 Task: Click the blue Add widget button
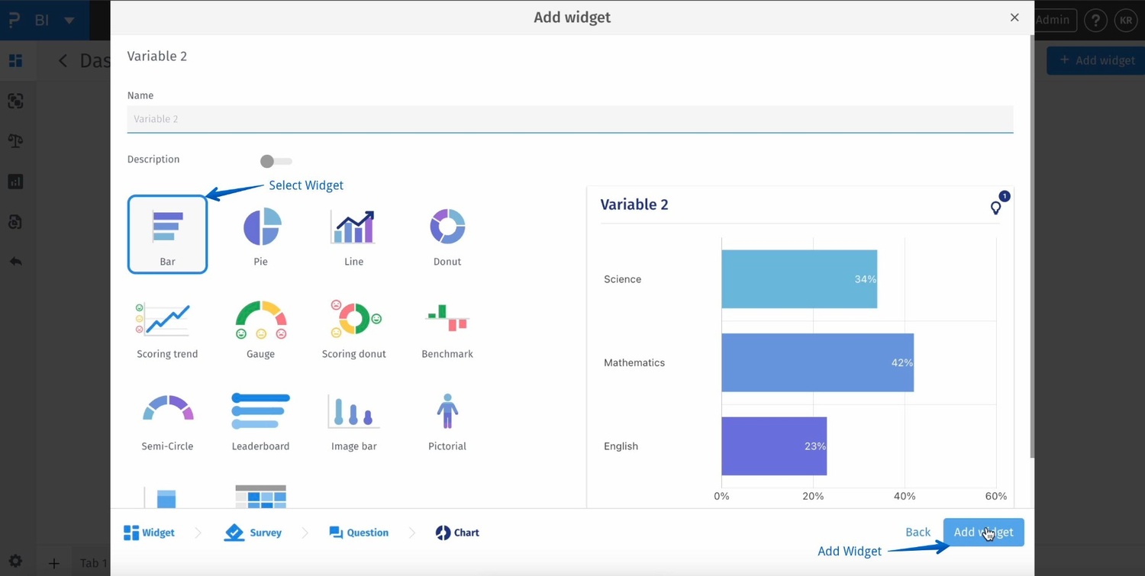click(x=983, y=533)
